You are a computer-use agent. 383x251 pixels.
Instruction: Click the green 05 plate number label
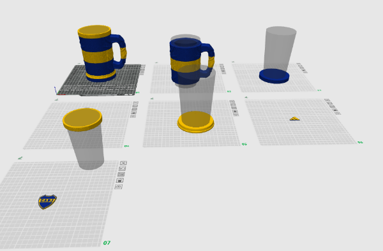(x=244, y=144)
